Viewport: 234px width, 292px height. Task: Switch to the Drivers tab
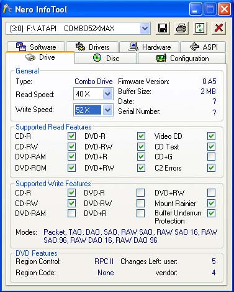pyautogui.click(x=92, y=47)
